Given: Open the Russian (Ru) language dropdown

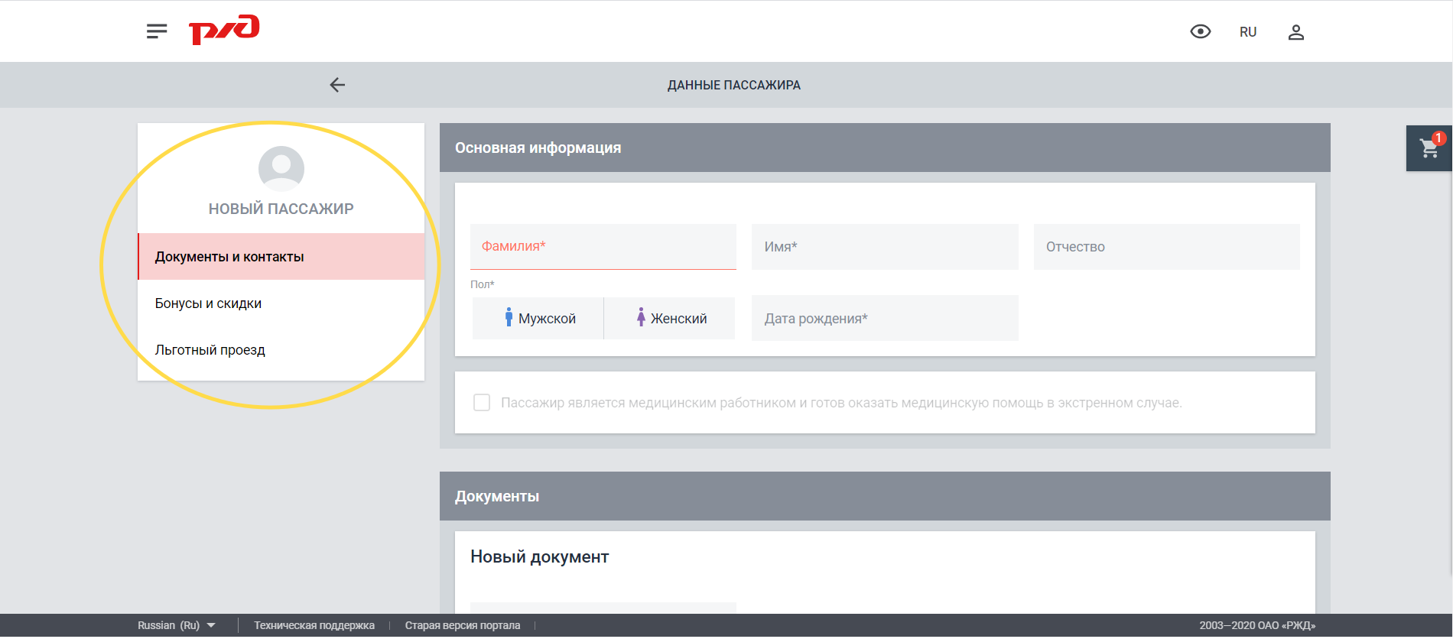Looking at the screenshot, I should 177,625.
